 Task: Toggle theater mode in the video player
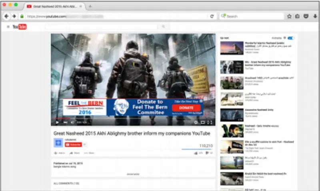(203, 122)
